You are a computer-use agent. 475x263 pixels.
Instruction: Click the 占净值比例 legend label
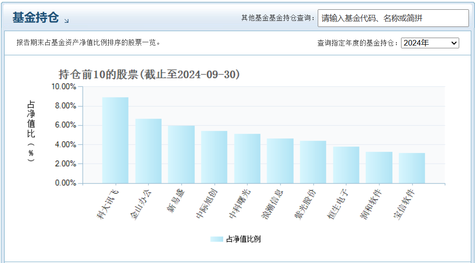tap(243, 239)
